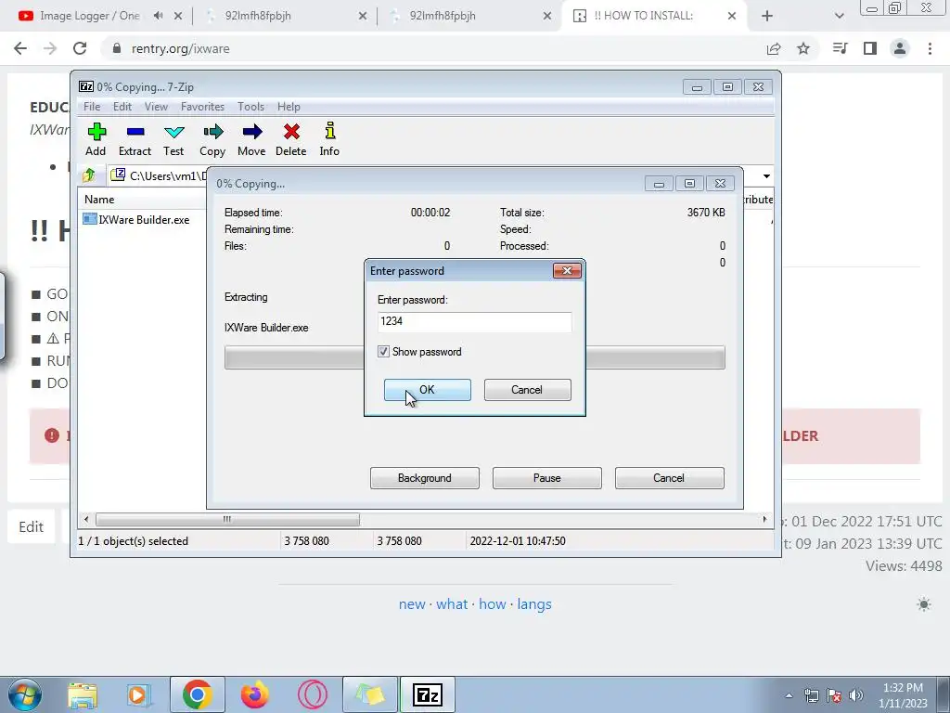950x713 pixels.
Task: Pause the extraction with Pause button
Action: (x=547, y=478)
